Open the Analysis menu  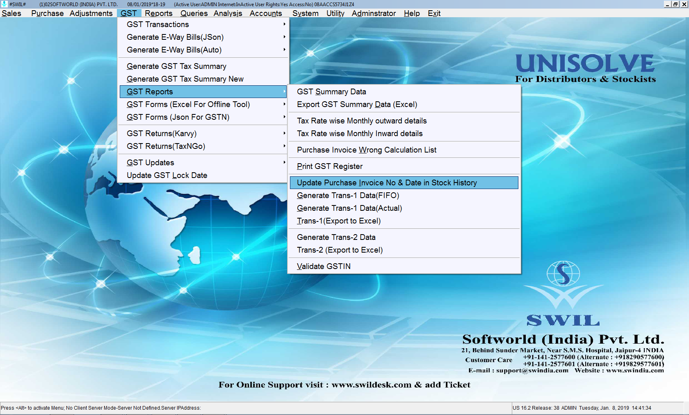point(228,13)
